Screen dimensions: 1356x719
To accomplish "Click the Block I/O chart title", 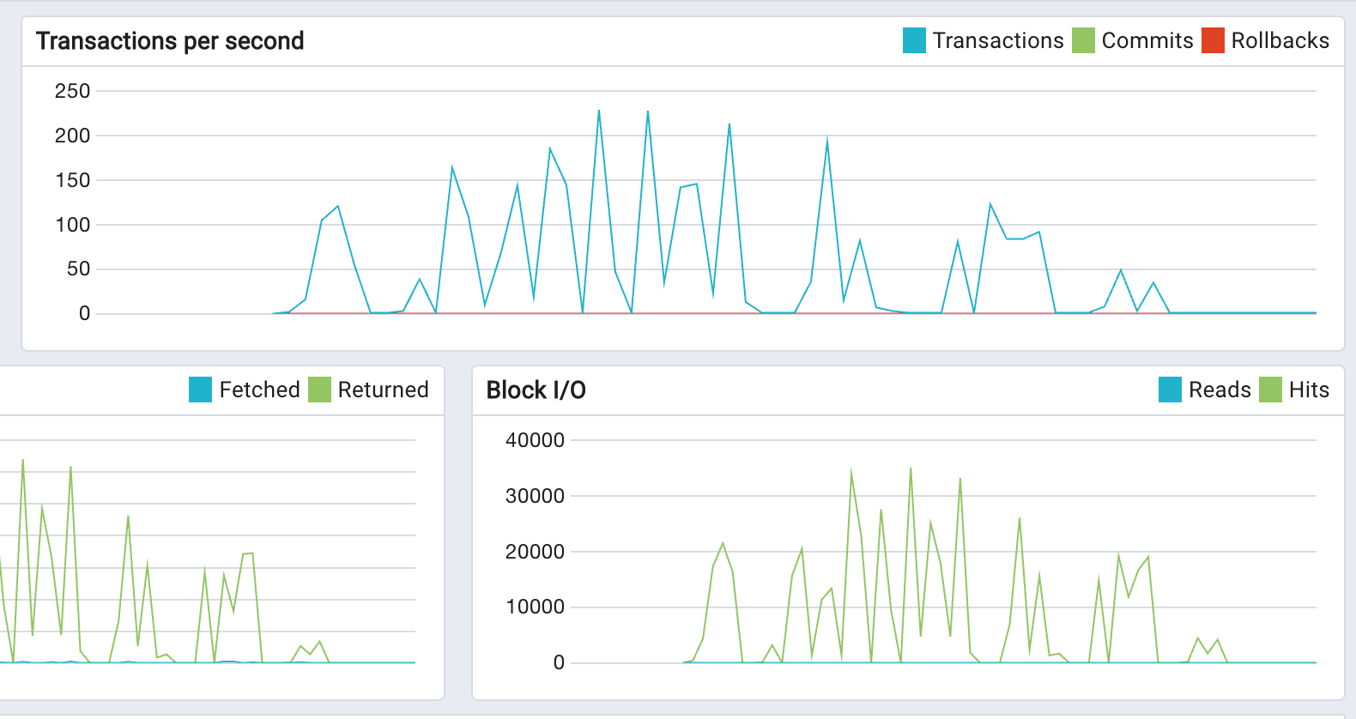I will click(x=536, y=390).
